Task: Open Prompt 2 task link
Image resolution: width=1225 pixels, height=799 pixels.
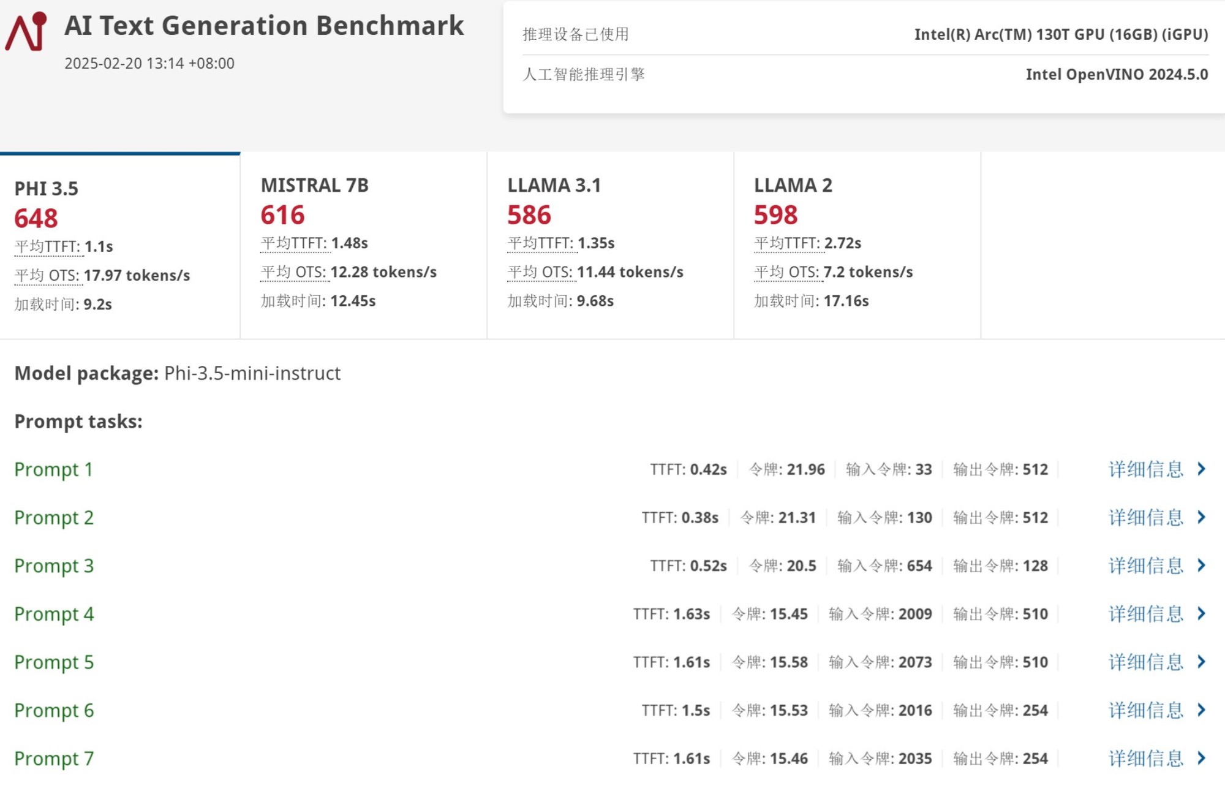Action: pos(54,518)
